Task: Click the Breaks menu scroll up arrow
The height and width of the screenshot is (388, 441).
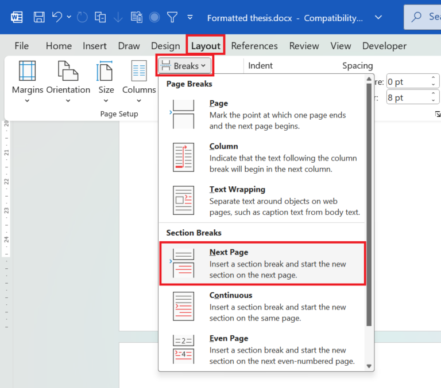Action: pos(369,80)
